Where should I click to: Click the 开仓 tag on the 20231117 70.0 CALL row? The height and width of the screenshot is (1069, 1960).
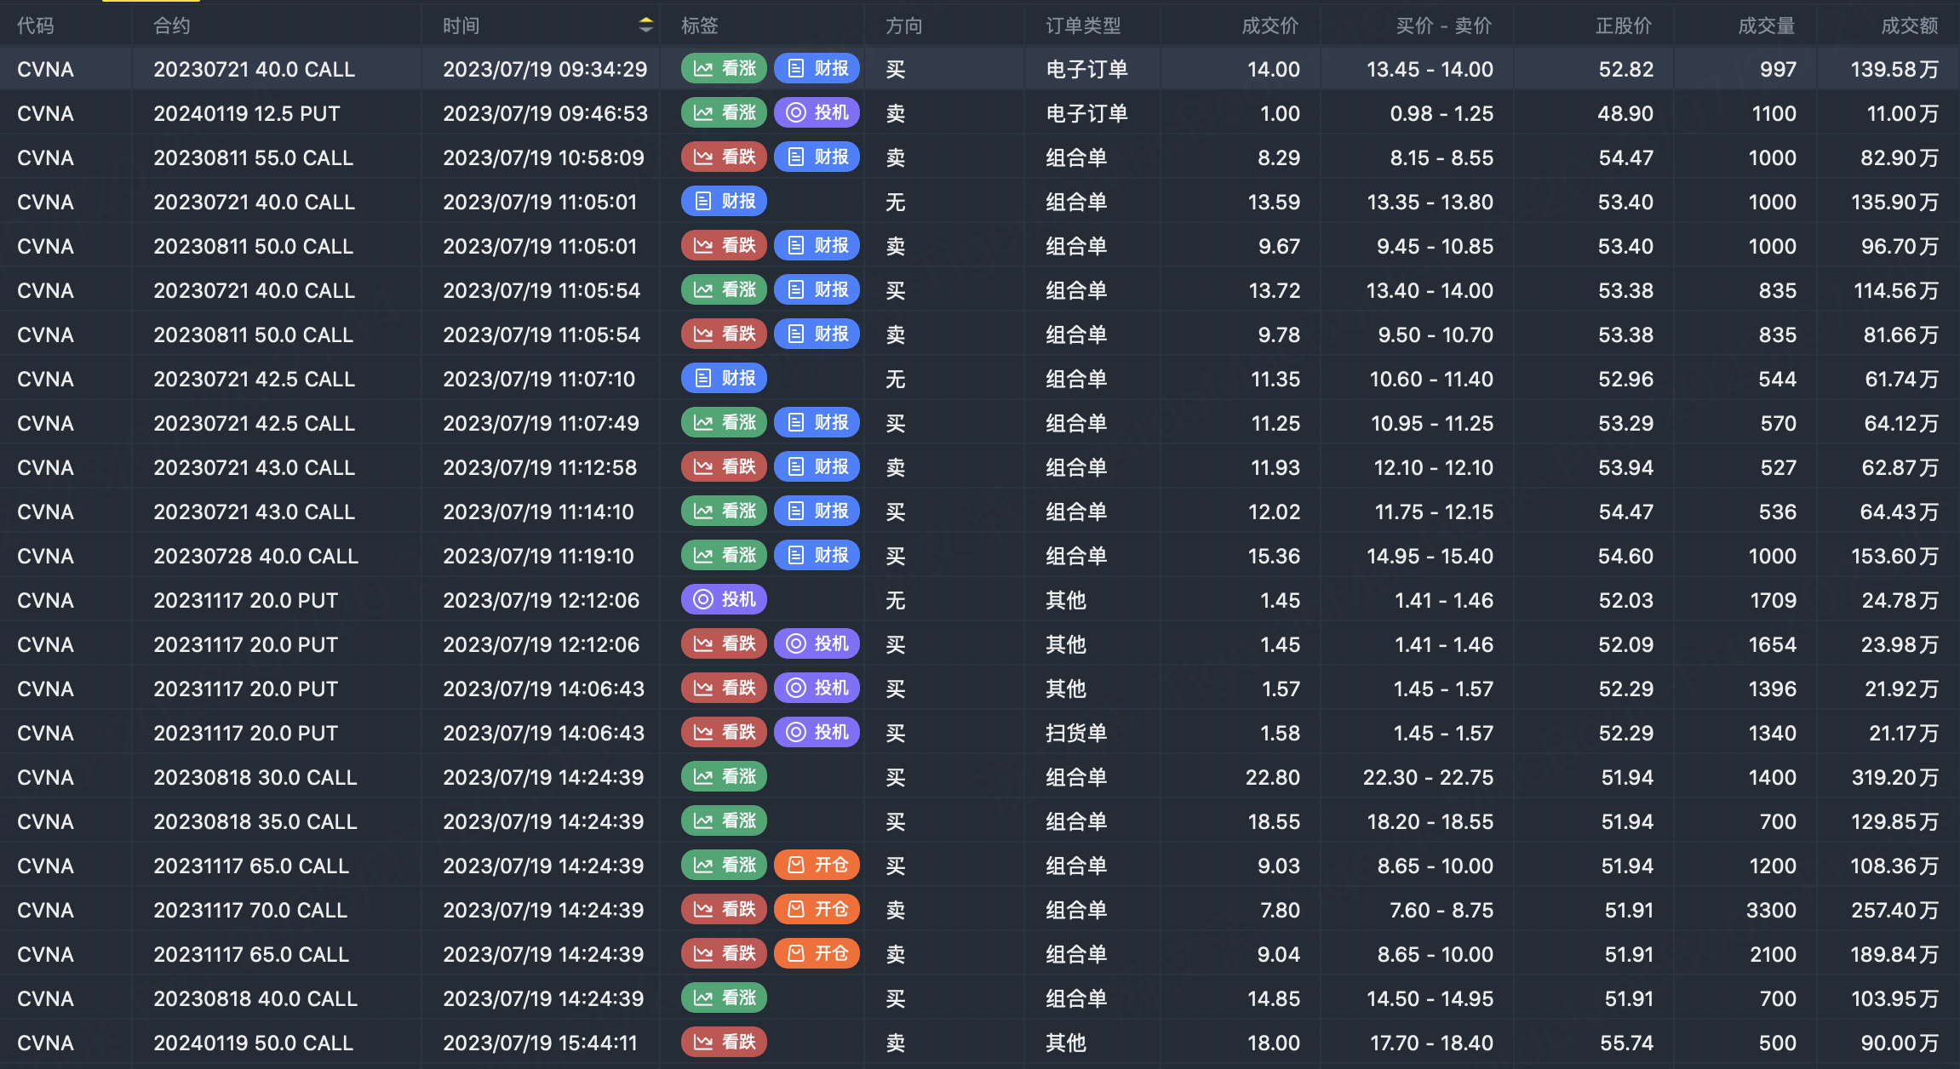tap(817, 910)
